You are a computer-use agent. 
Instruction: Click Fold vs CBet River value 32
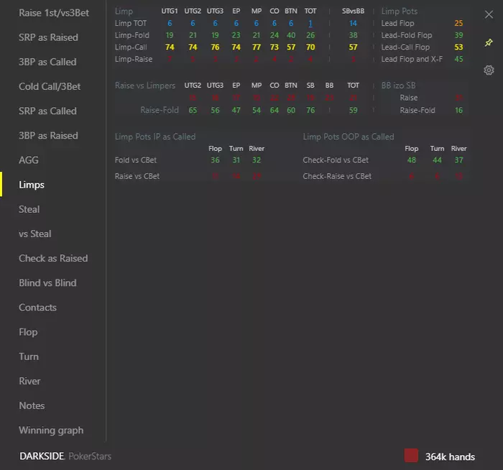(257, 160)
